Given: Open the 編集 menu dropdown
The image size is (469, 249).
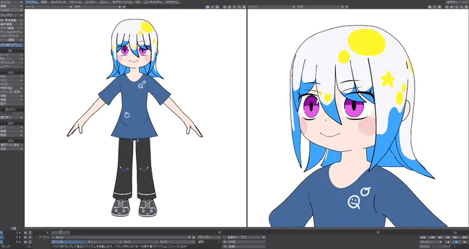Looking at the screenshot, I should 11,6.
